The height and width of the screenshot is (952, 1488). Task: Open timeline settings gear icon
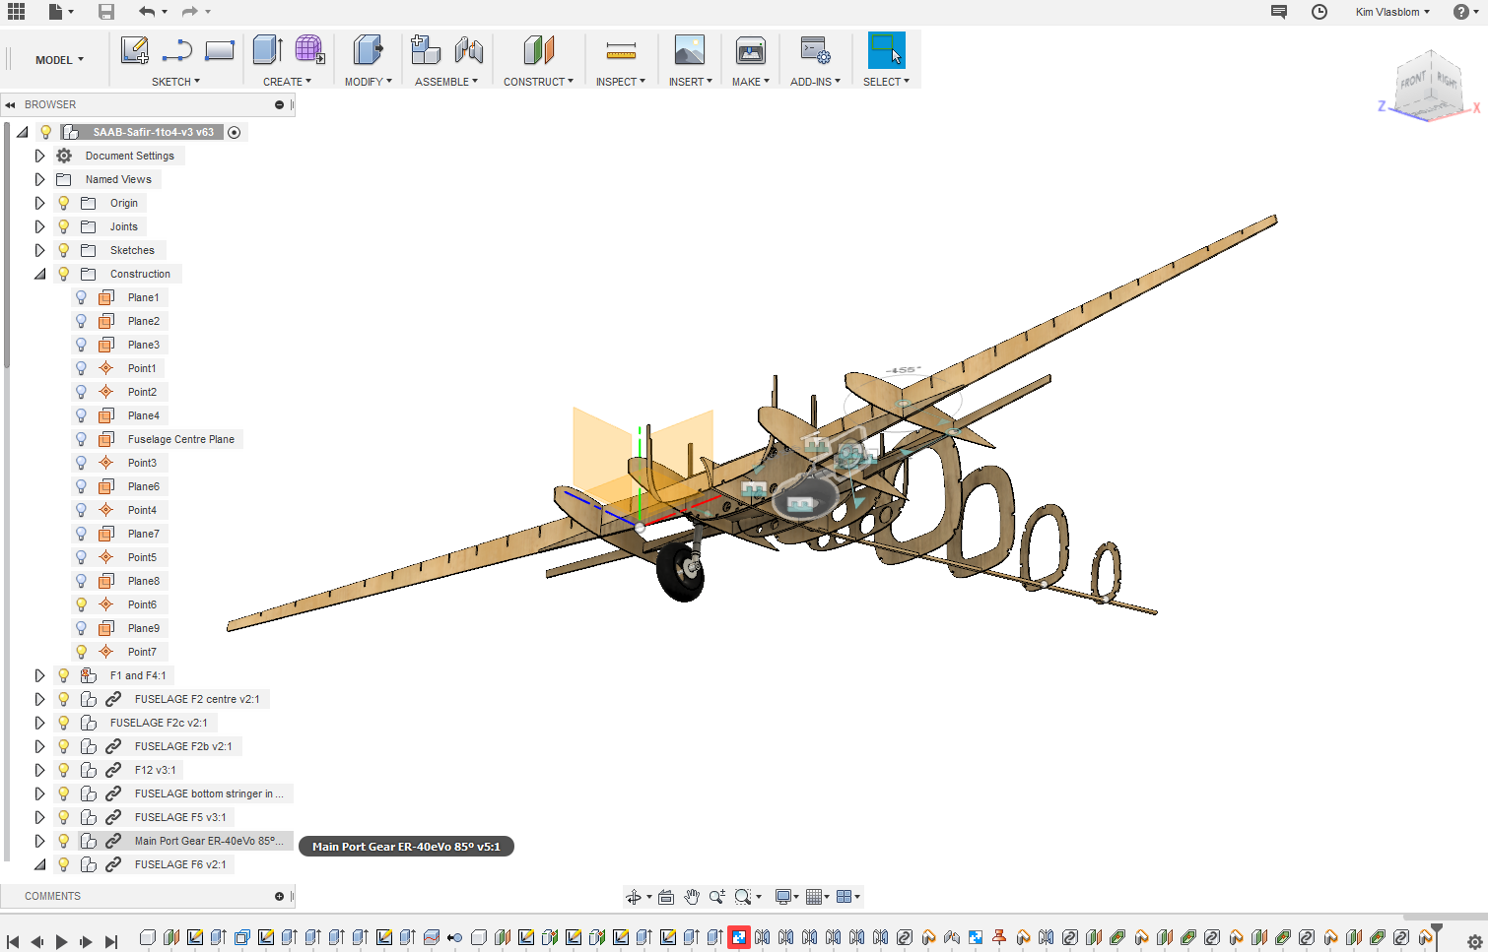click(1474, 941)
